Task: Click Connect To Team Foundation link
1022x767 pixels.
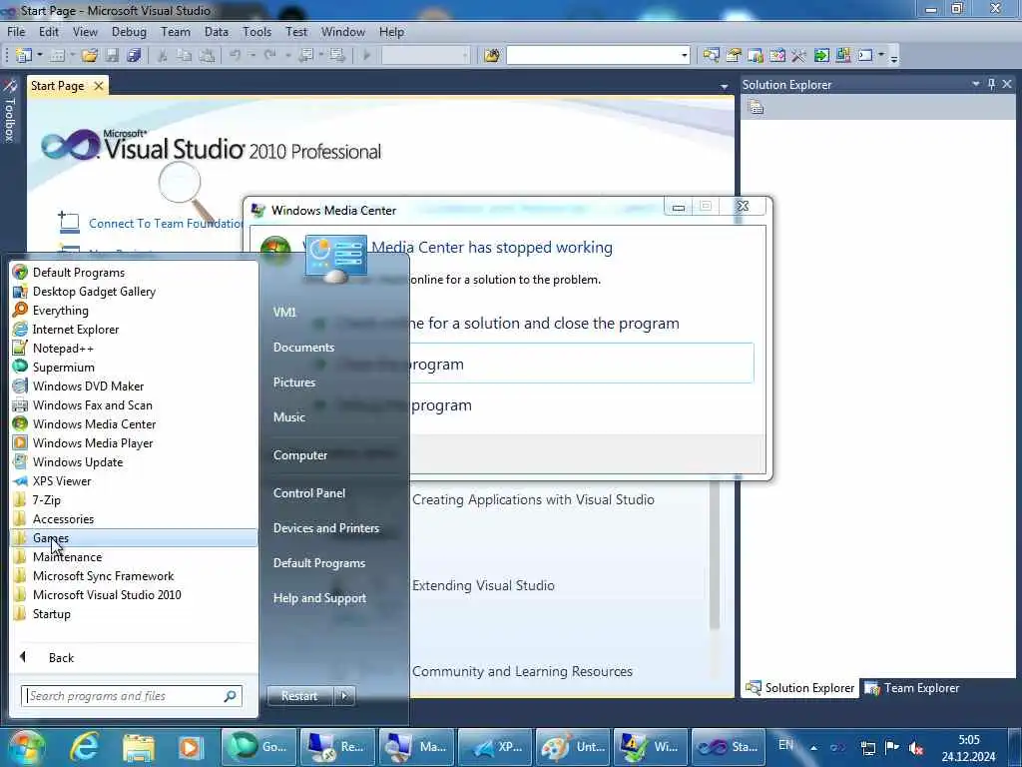Action: (167, 223)
